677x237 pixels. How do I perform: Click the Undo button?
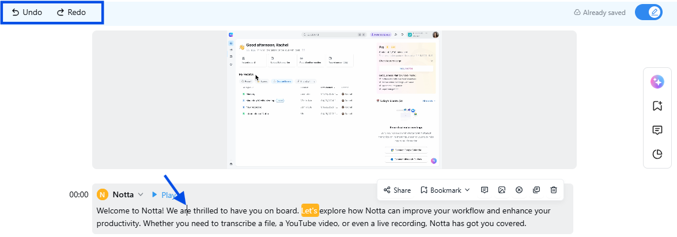click(27, 13)
